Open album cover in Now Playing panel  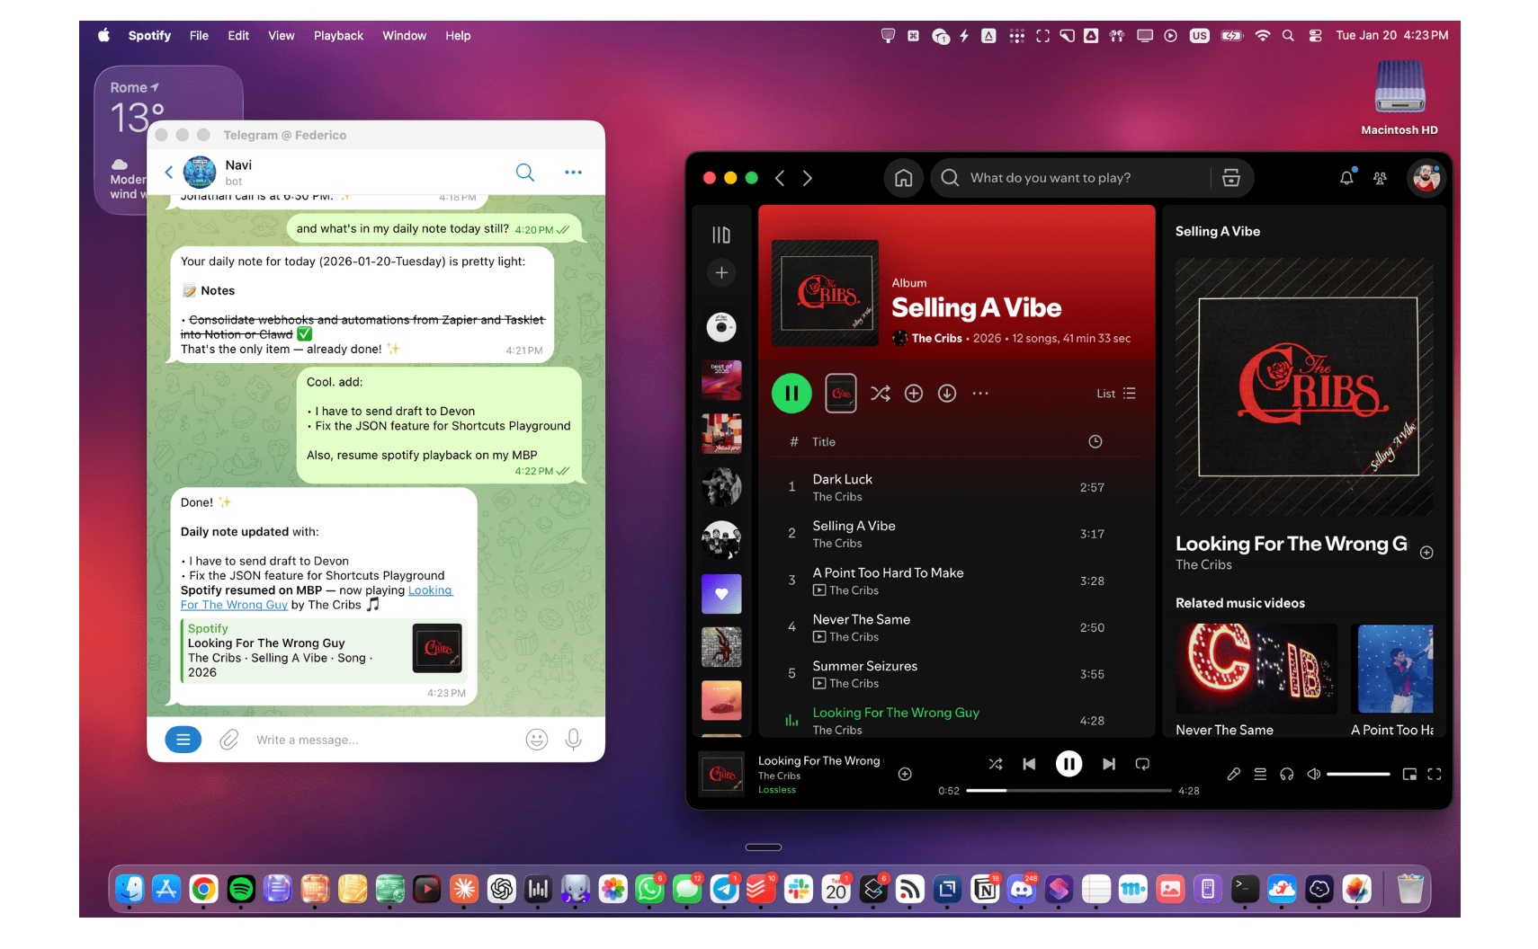tap(1304, 386)
